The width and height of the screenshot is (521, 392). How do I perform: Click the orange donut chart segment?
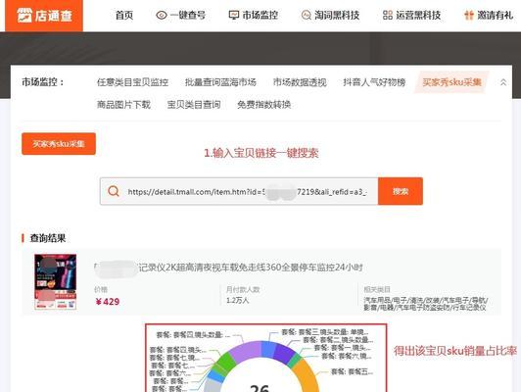click(x=307, y=374)
